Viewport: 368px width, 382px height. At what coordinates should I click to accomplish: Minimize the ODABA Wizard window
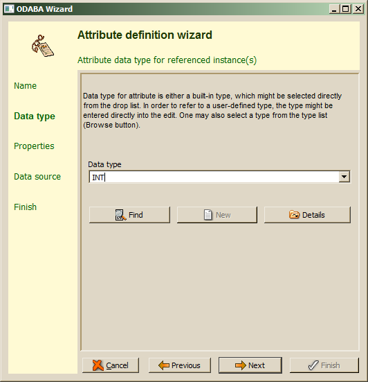tap(335, 9)
